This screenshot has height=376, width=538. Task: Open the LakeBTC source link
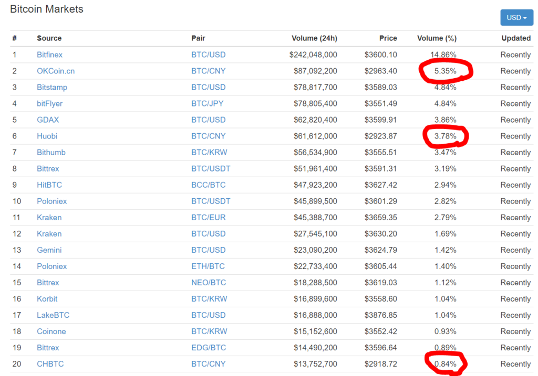coord(53,315)
